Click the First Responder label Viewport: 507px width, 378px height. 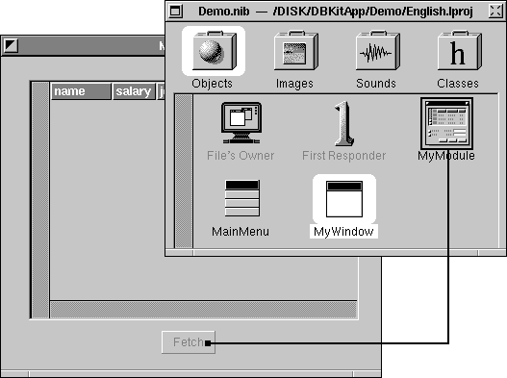click(x=344, y=156)
